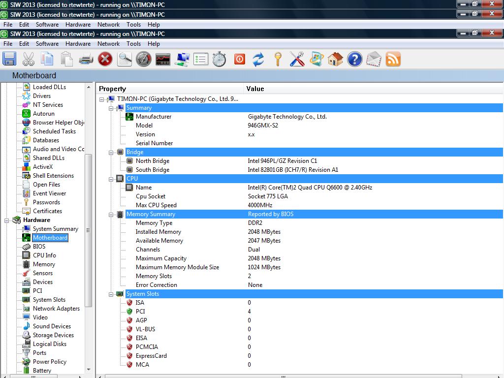Open the File menu in the front window
This screenshot has width=504, height=378.
tap(8, 44)
